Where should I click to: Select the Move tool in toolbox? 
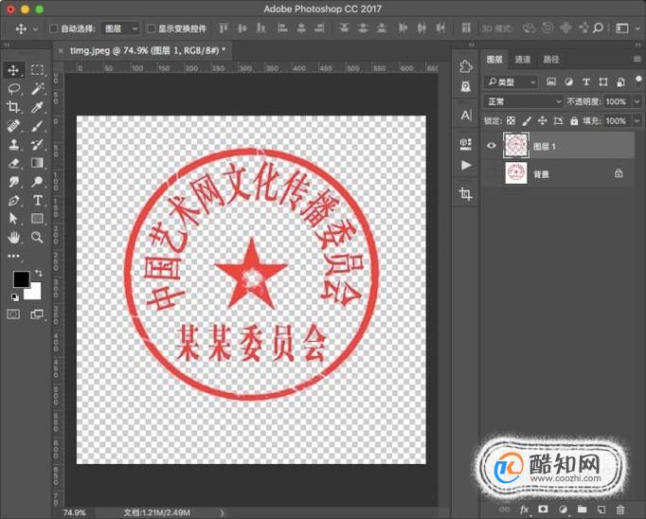[13, 70]
